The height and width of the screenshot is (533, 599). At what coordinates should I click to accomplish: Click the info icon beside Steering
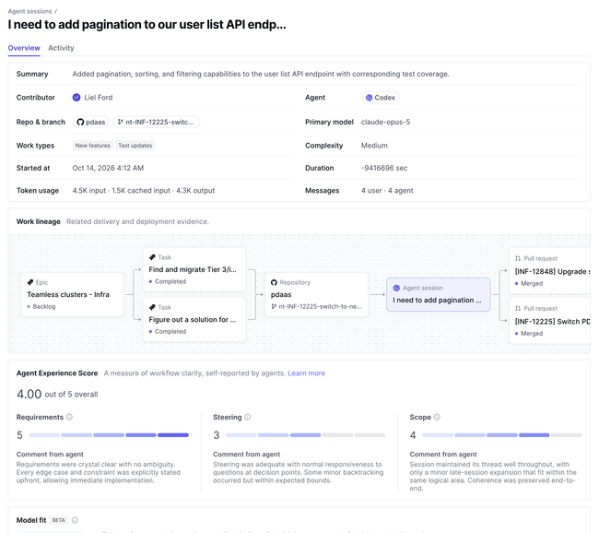tap(248, 417)
